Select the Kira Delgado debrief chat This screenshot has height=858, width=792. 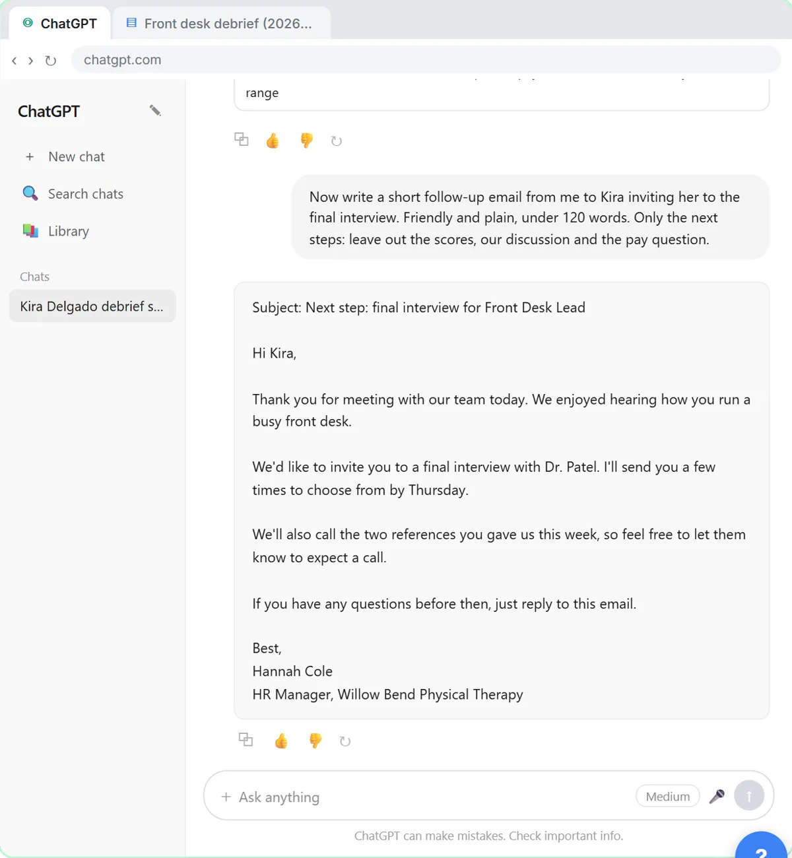(x=92, y=306)
